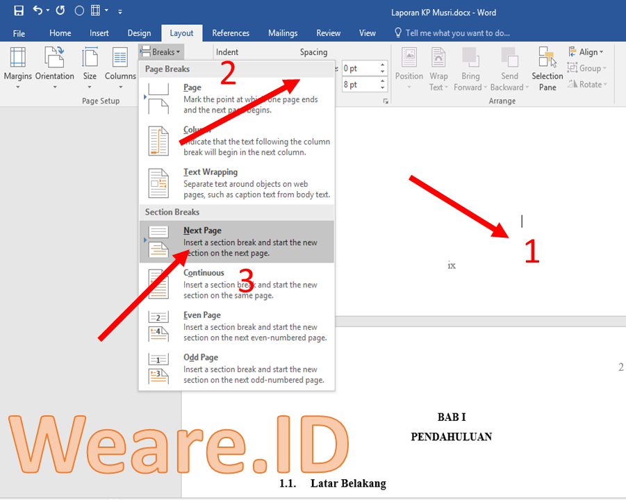Screen dimensions: 626x500
Task: Toggle the Breaks dropdown button
Action: point(161,52)
